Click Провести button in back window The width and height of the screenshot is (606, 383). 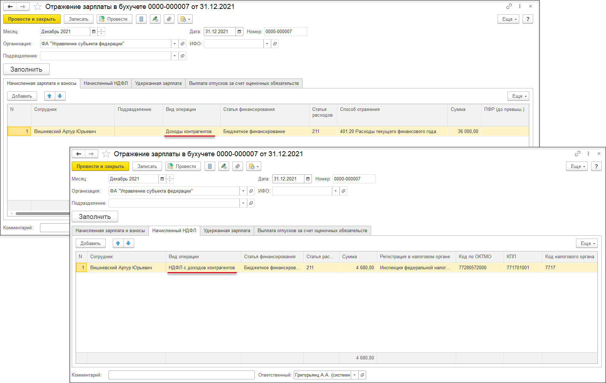pyautogui.click(x=115, y=19)
